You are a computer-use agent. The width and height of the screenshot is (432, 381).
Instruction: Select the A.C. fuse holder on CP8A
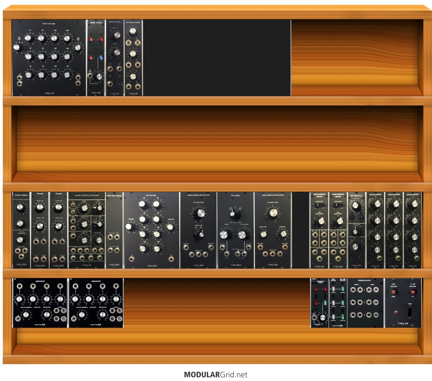coord(413,292)
